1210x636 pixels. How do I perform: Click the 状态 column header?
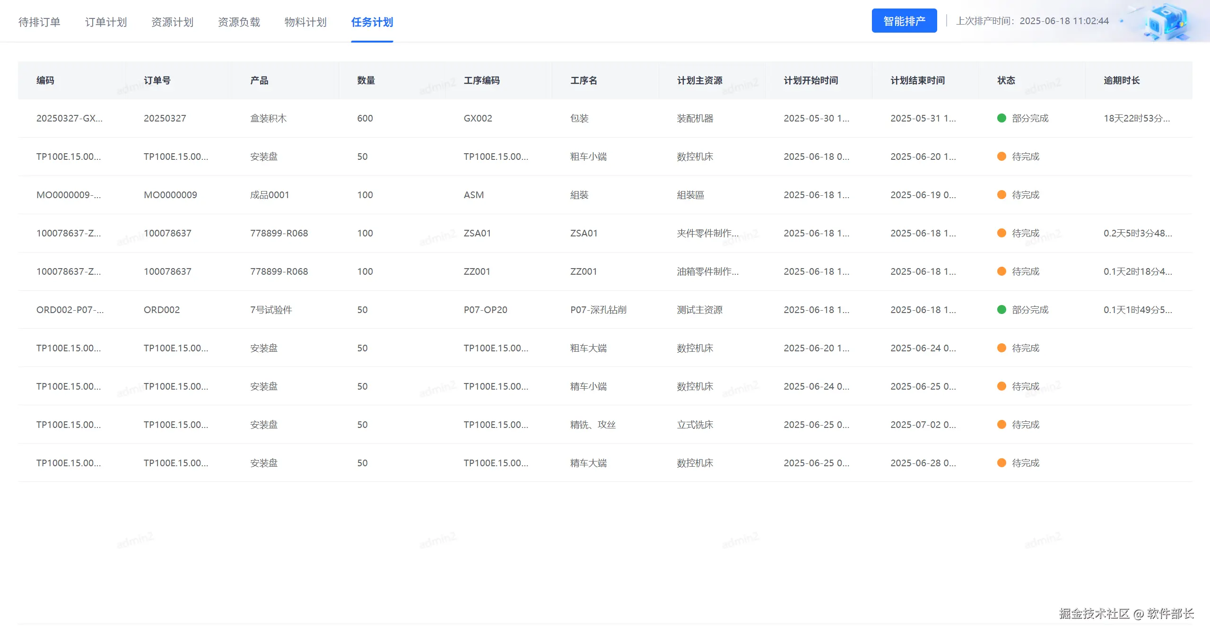(x=1006, y=80)
